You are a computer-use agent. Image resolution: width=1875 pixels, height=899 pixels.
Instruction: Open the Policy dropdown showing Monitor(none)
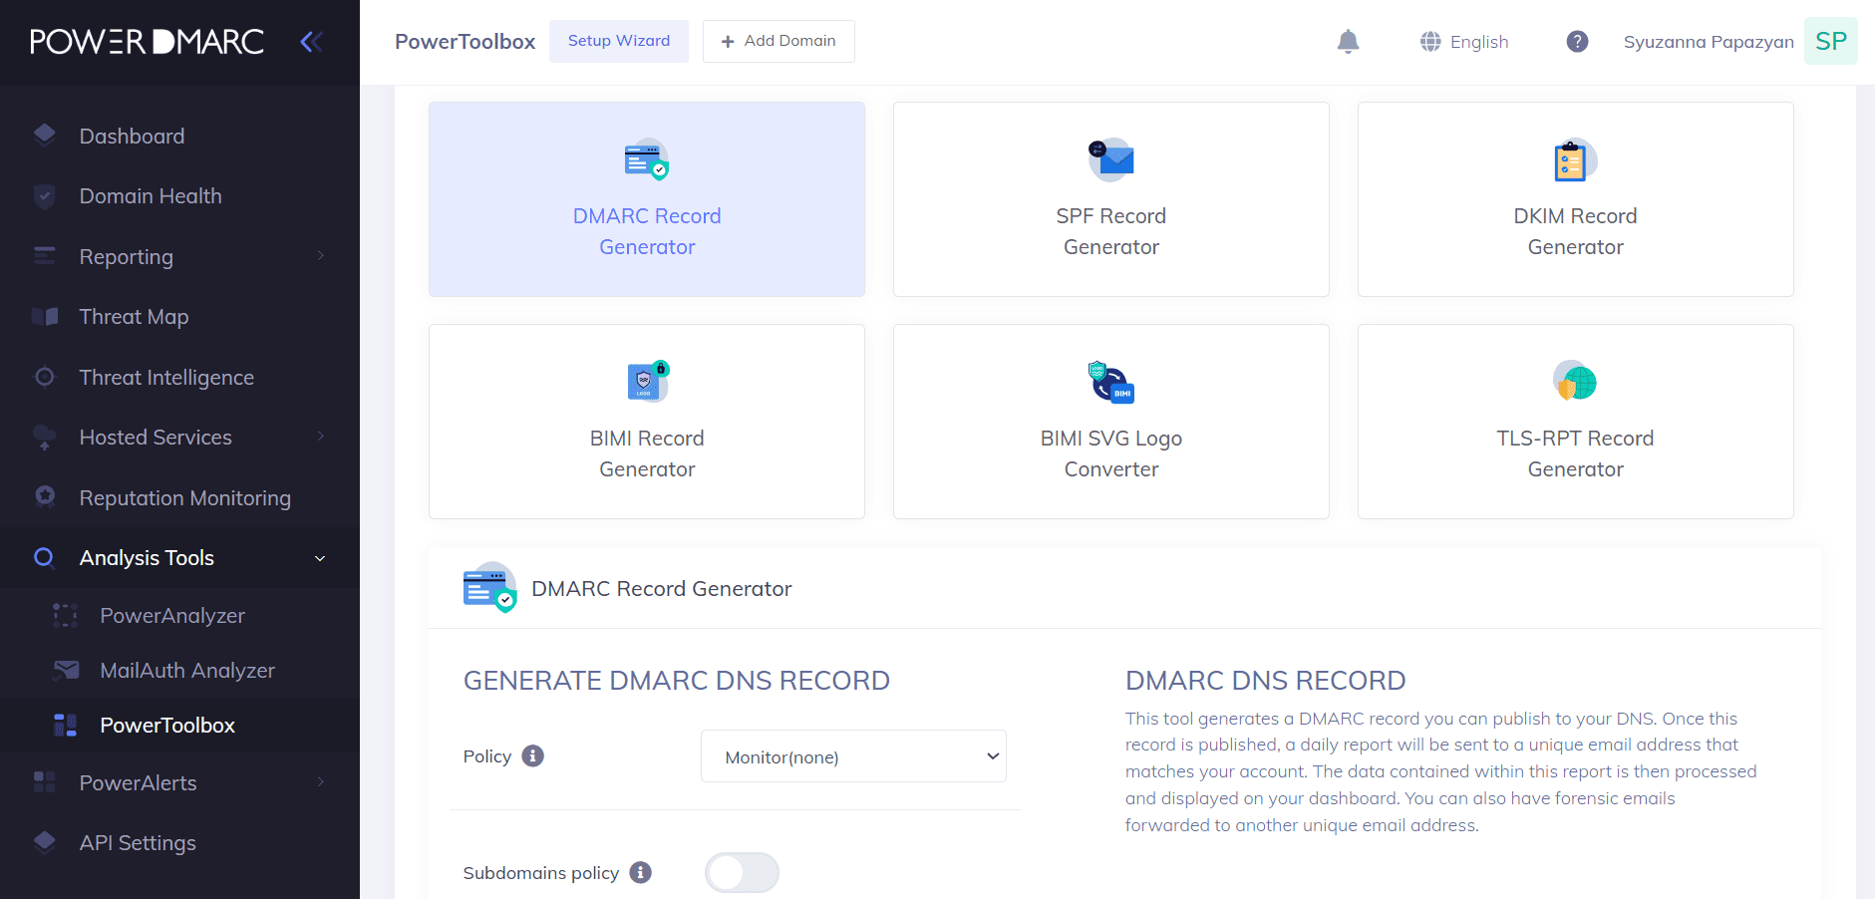click(852, 755)
